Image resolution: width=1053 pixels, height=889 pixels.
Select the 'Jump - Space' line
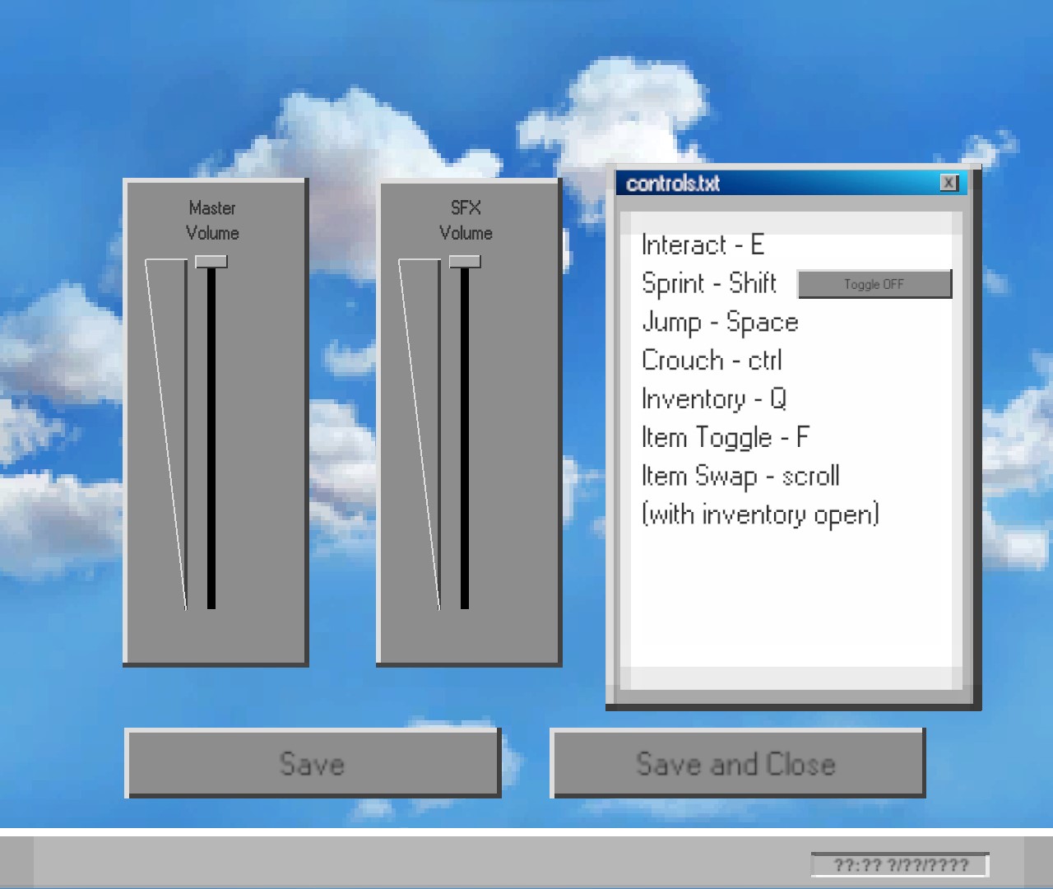pos(720,323)
